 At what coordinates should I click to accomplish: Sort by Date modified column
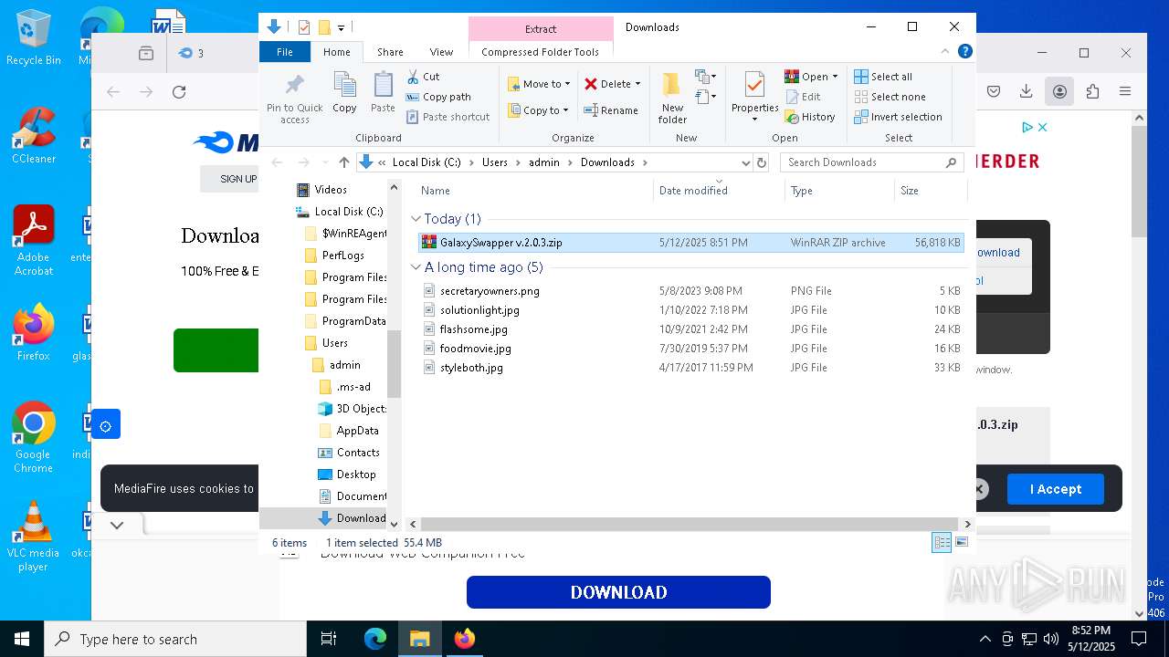click(x=692, y=191)
